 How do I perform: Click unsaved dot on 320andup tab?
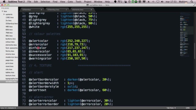(x=41, y=9)
